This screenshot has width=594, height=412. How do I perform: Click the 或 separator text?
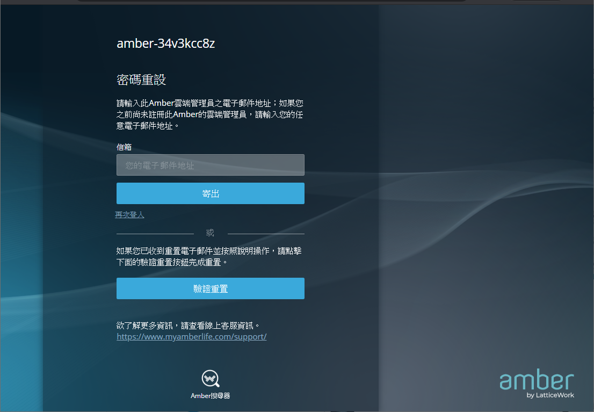[210, 233]
